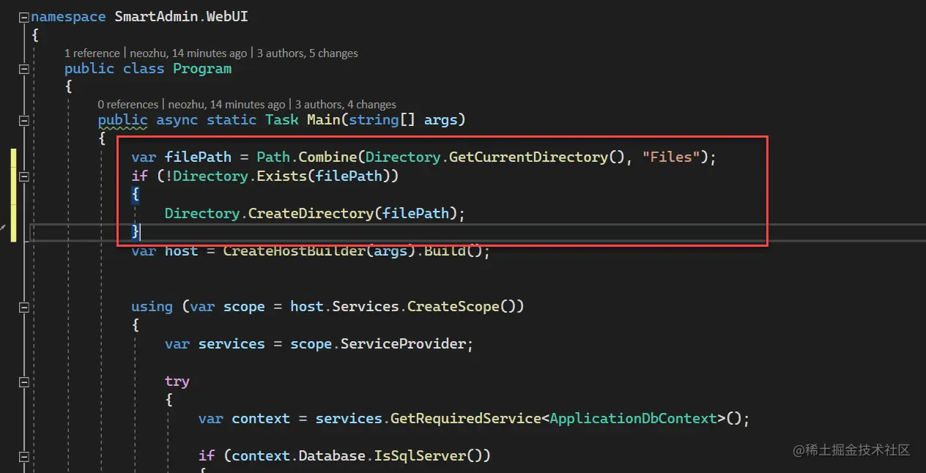The width and height of the screenshot is (926, 473).
Task: Collapse the Main method outlining box
Action: coord(24,120)
